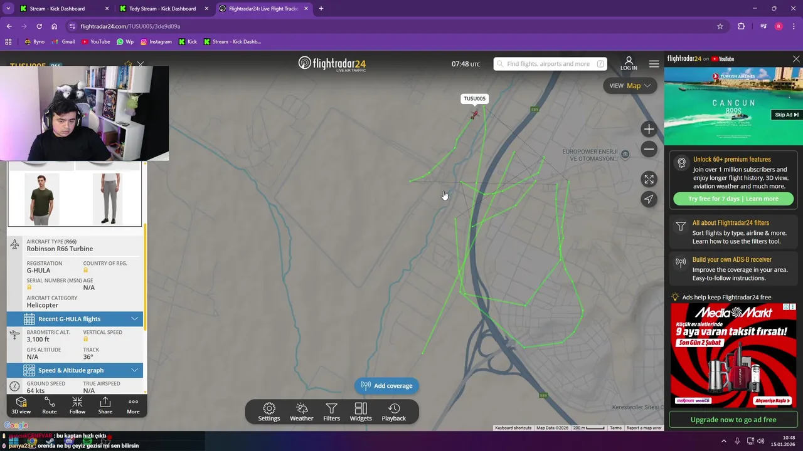
Task: Click Try free for 7 days button
Action: pos(733,199)
